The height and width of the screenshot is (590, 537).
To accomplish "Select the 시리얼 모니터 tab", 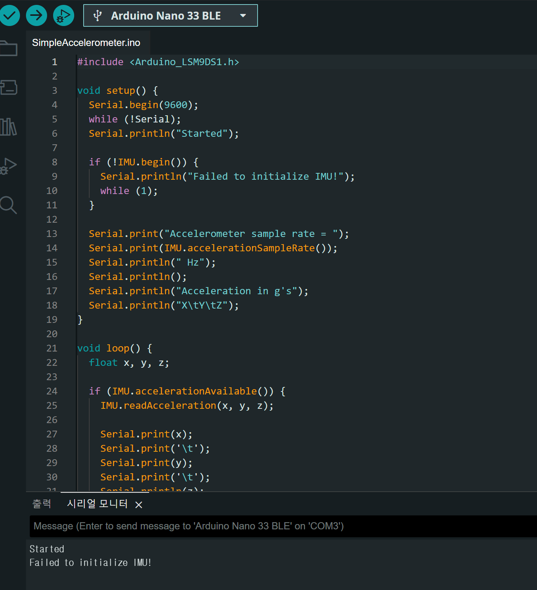I will tap(97, 504).
